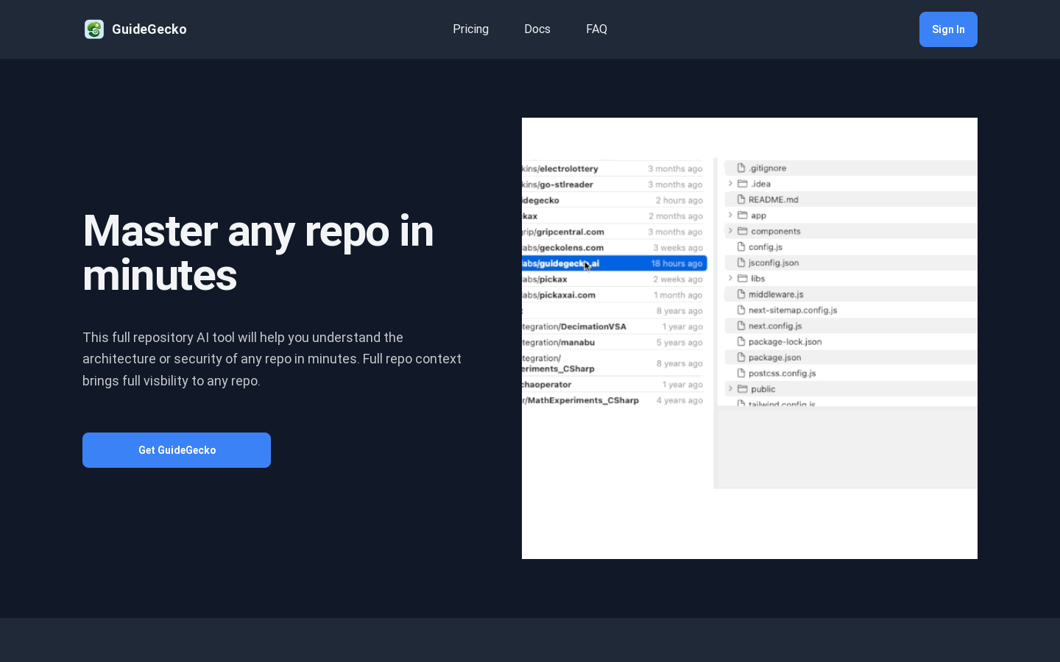Click the '1 month ago' timestamp

coord(678,295)
